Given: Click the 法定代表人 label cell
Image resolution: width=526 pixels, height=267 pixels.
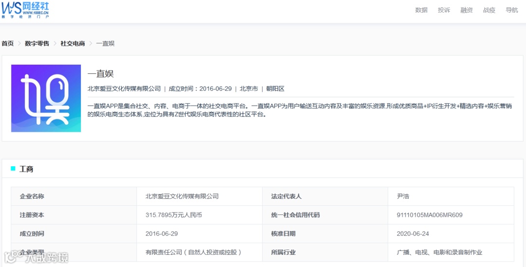Looking at the screenshot, I should (x=325, y=196).
